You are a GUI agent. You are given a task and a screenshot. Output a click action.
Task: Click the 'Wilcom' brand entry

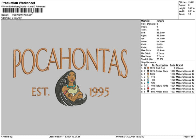[180, 68]
